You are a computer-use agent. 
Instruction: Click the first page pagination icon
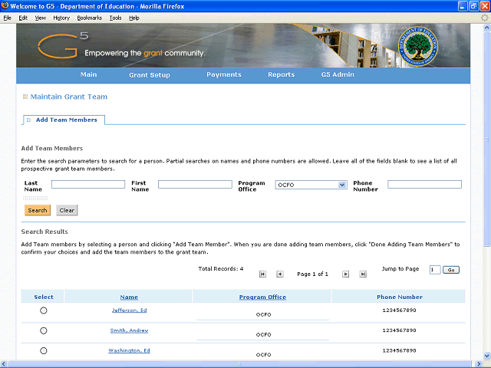click(x=262, y=274)
